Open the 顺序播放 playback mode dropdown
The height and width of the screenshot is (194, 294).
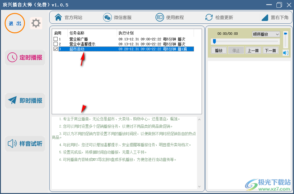[266, 34]
